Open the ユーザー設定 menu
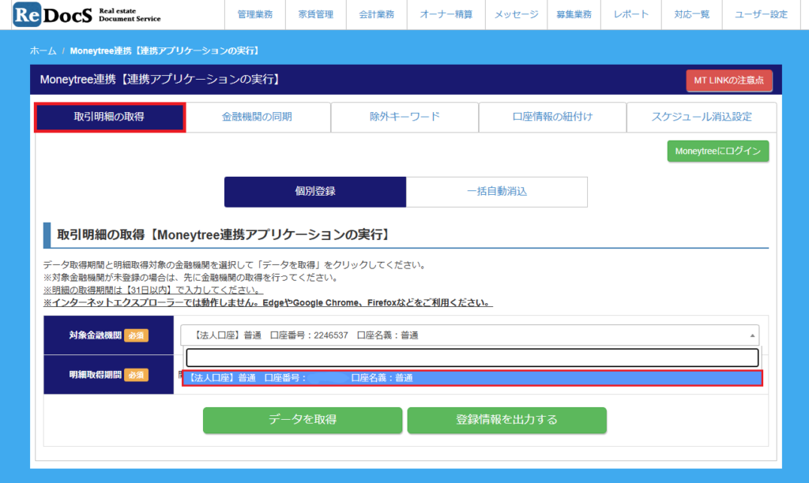 [762, 14]
